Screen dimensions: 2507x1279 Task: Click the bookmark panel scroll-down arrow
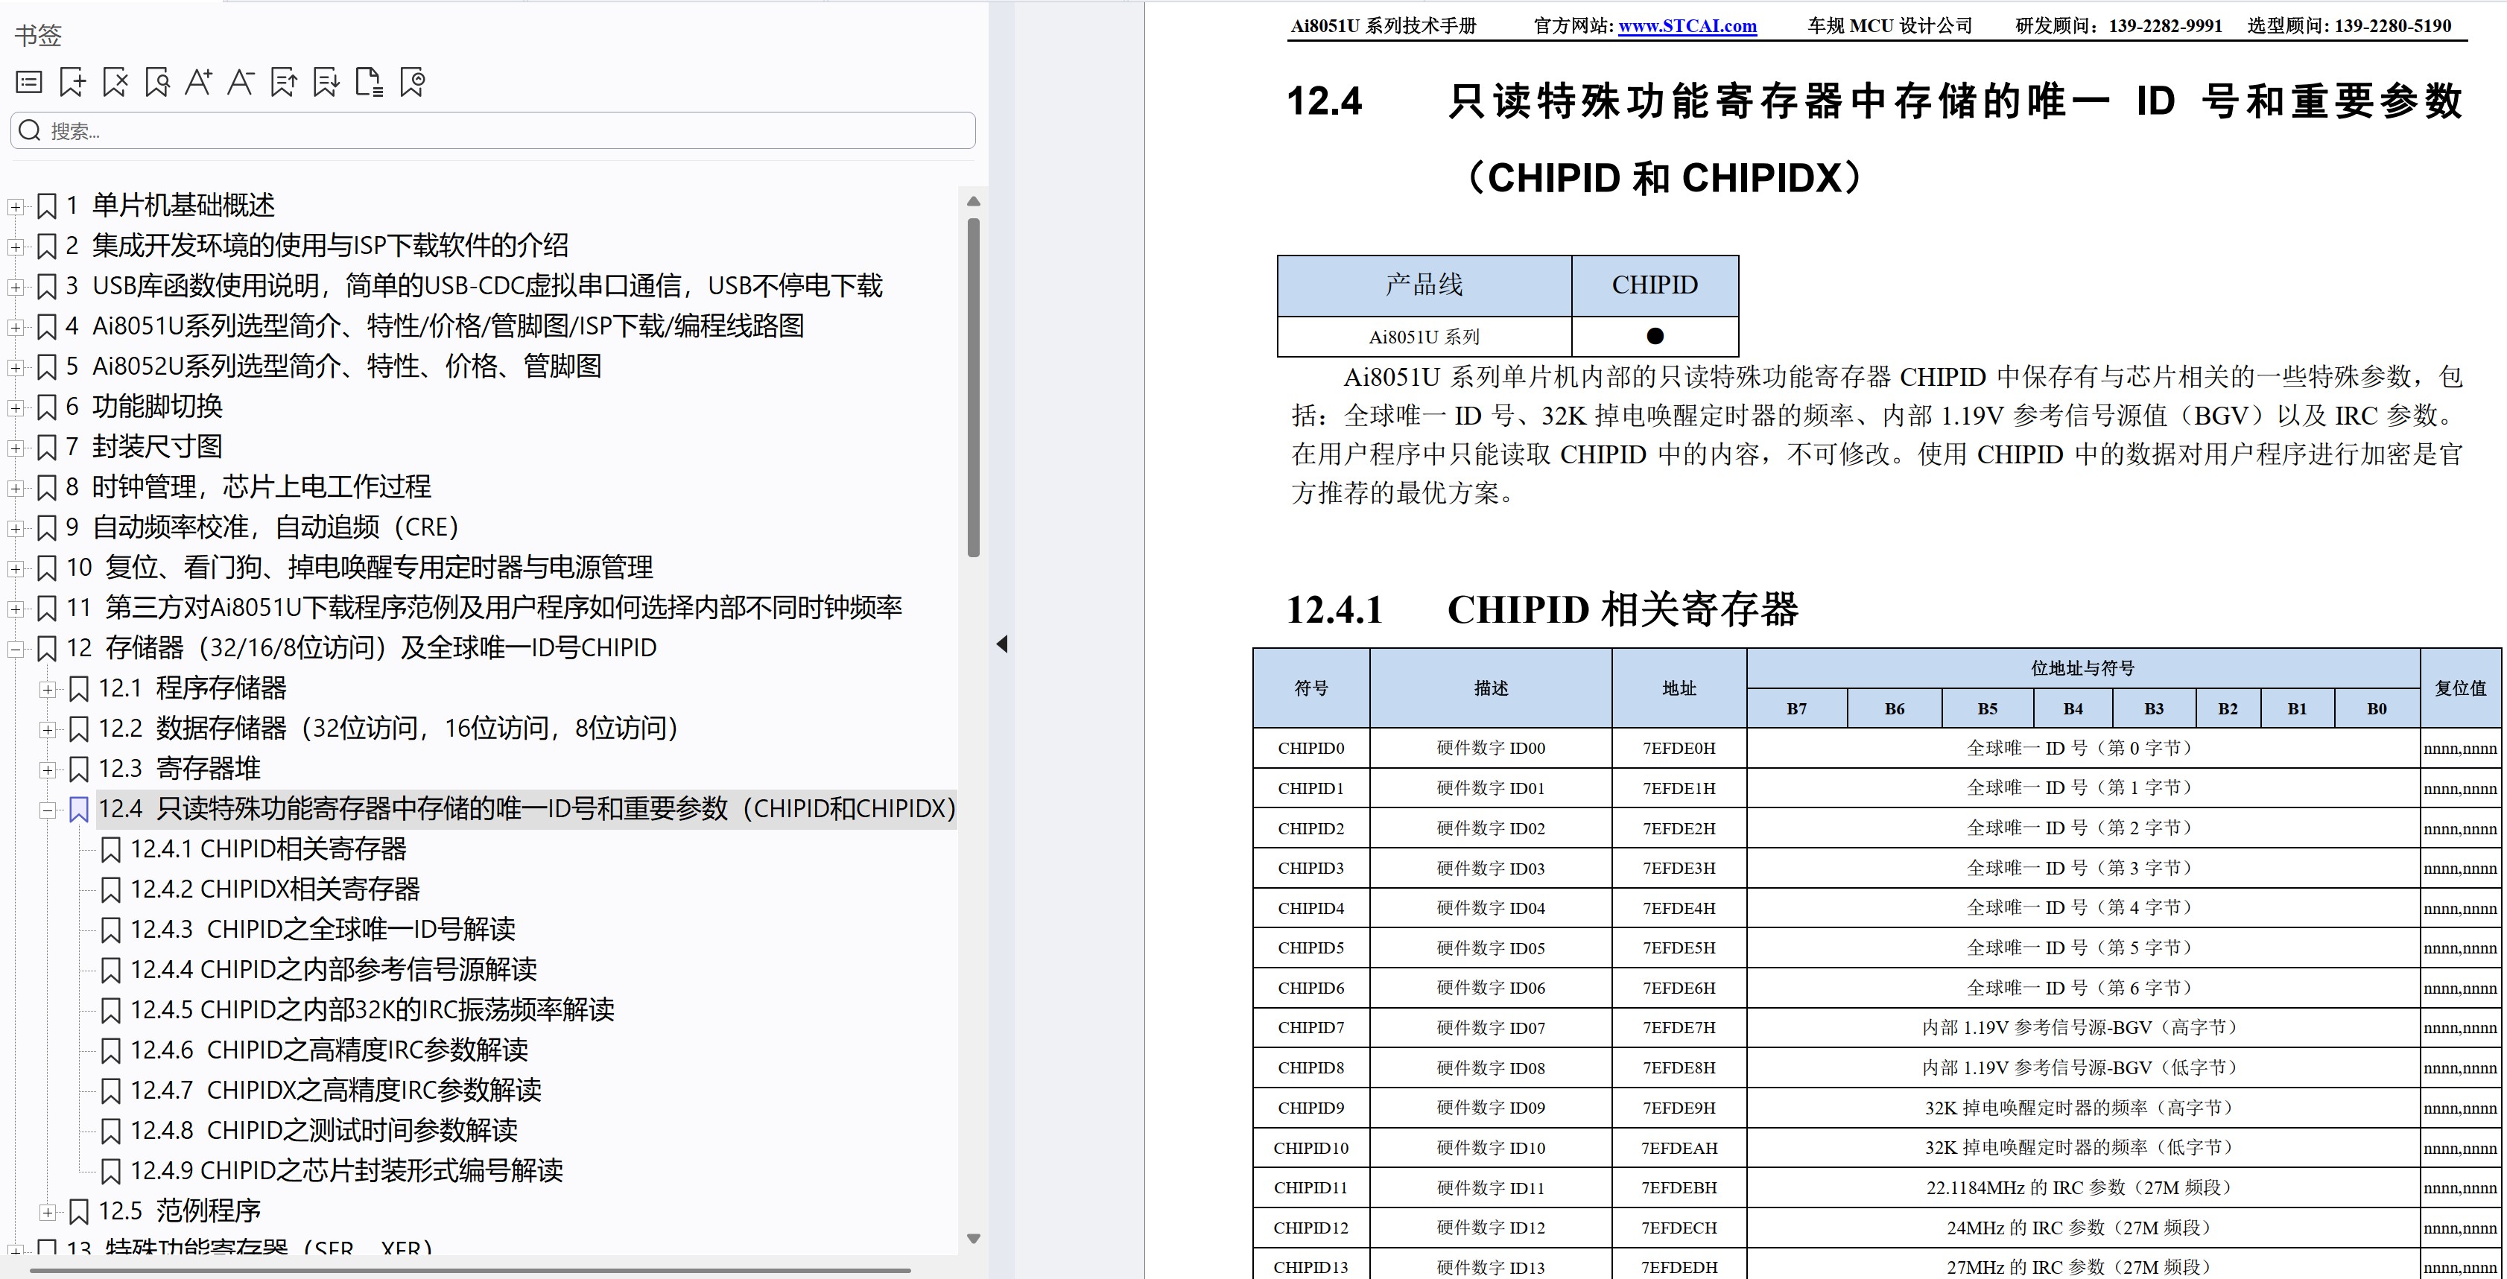click(973, 1239)
